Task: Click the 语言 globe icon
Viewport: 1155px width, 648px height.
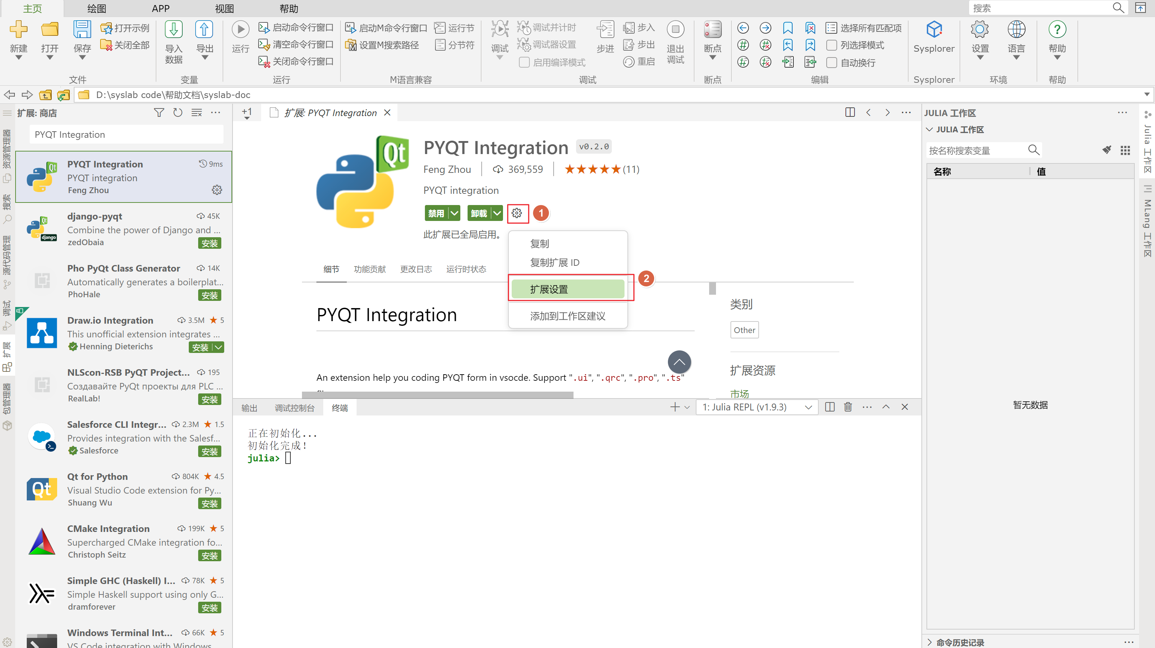Action: [1017, 30]
